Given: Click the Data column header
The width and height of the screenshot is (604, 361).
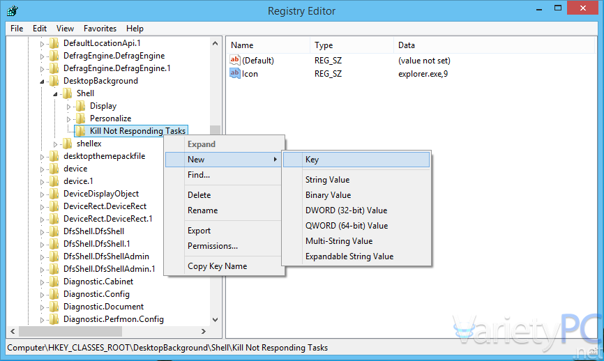Looking at the screenshot, I should [x=407, y=45].
